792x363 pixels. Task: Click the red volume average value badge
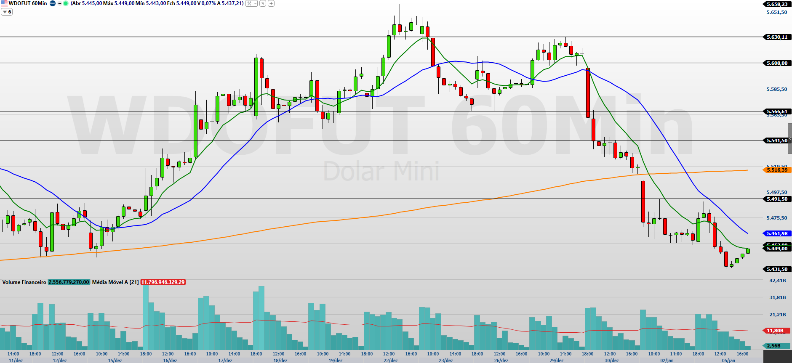163,282
